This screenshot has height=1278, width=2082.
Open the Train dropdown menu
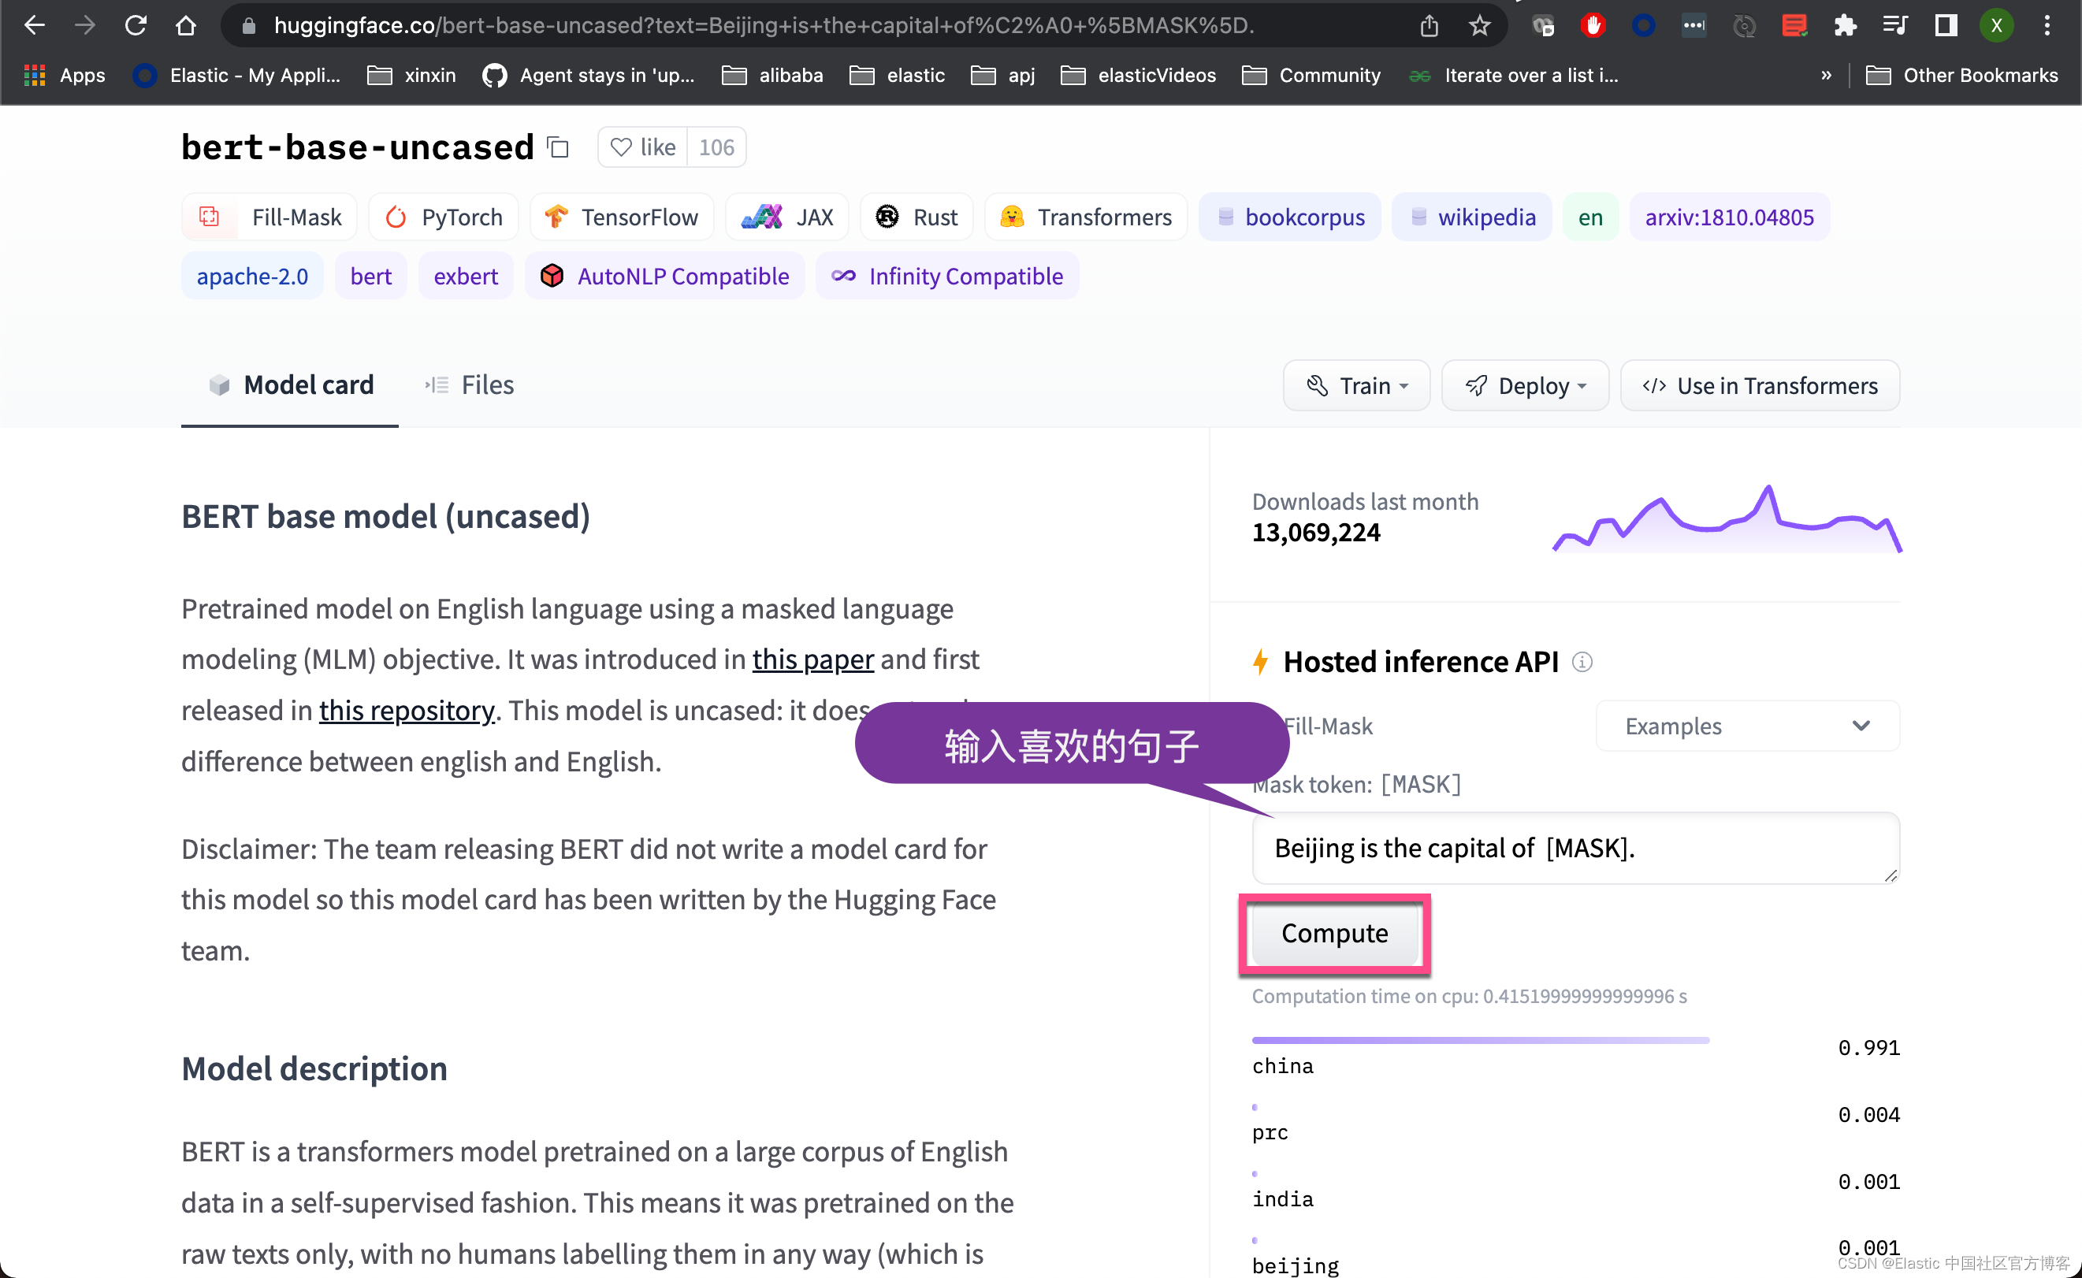[x=1356, y=385]
